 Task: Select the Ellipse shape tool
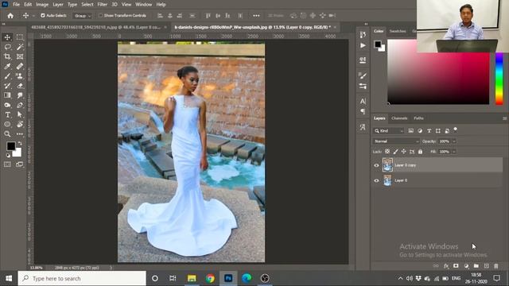pos(7,124)
